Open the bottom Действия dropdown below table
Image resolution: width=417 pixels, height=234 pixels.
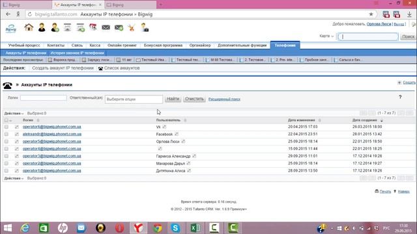[x=14, y=178]
